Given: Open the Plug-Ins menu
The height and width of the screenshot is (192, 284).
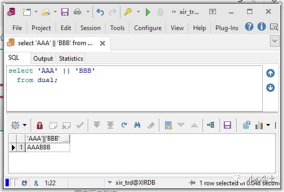Looking at the screenshot, I should coord(227,28).
